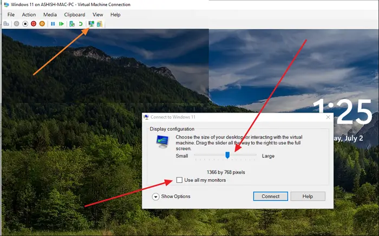Click the Connect to Windows 11 dialog icon
The image size is (379, 236).
146,117
